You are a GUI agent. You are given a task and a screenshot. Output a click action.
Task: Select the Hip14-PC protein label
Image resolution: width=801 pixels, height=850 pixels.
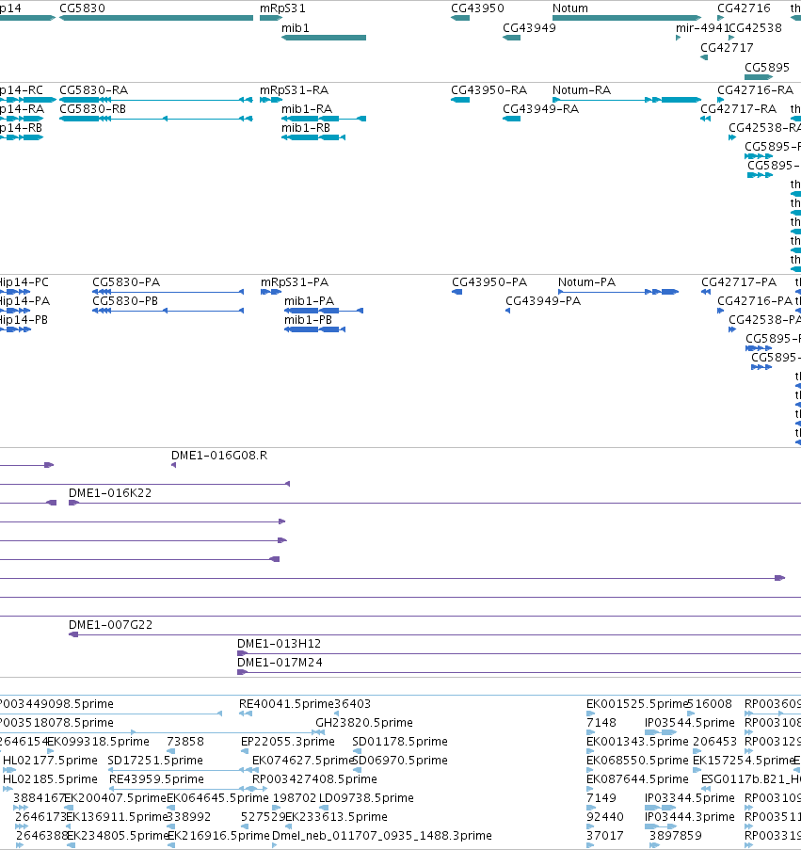tap(24, 281)
